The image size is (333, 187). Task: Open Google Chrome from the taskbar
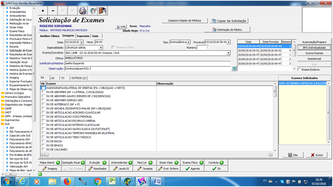click(98, 181)
